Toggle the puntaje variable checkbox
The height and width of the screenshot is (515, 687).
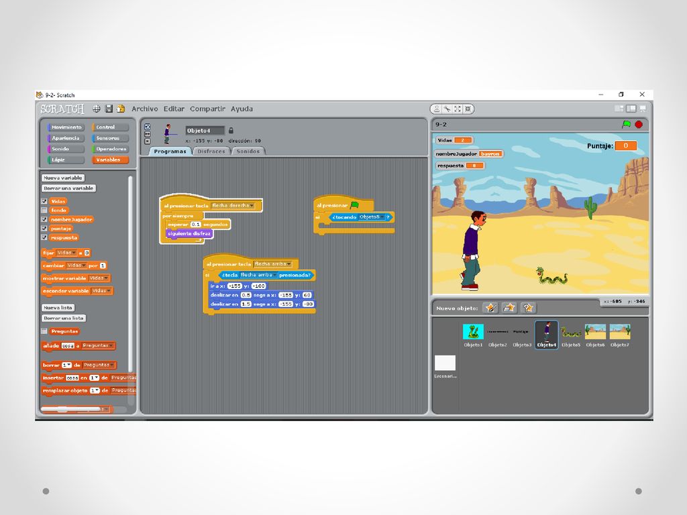(x=44, y=229)
